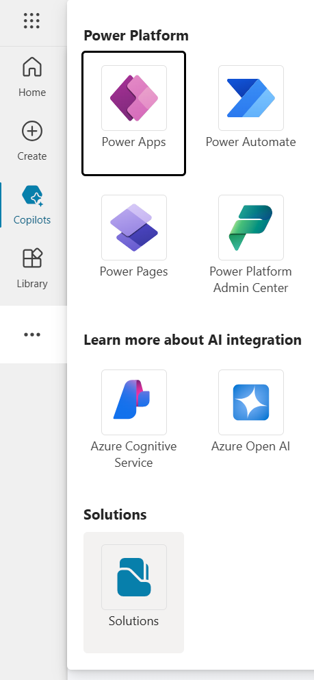Open Library from the sidebar
Image resolution: width=314 pixels, height=680 pixels.
pos(32,269)
